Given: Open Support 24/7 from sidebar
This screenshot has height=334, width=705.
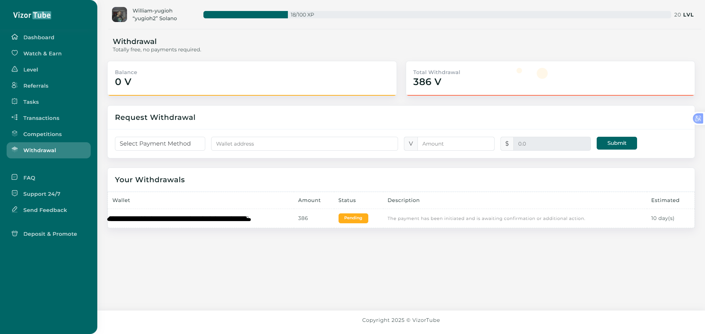Looking at the screenshot, I should tap(41, 194).
